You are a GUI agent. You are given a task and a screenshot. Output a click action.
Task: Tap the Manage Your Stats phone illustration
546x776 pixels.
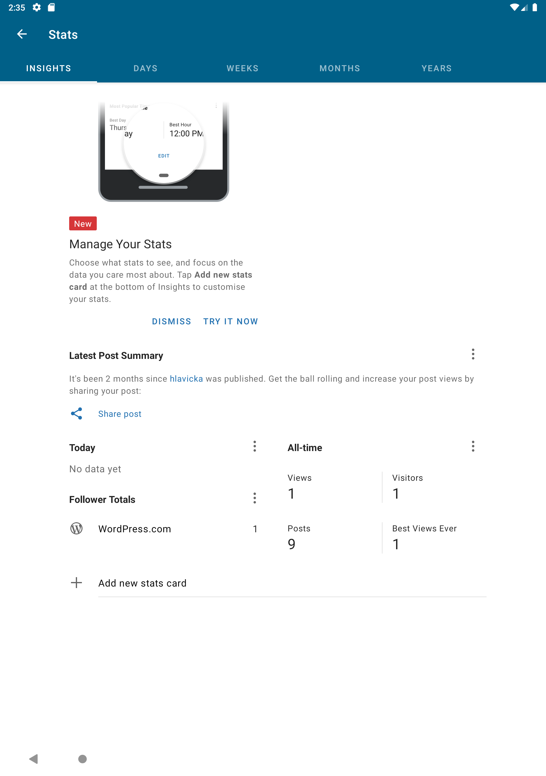(164, 152)
